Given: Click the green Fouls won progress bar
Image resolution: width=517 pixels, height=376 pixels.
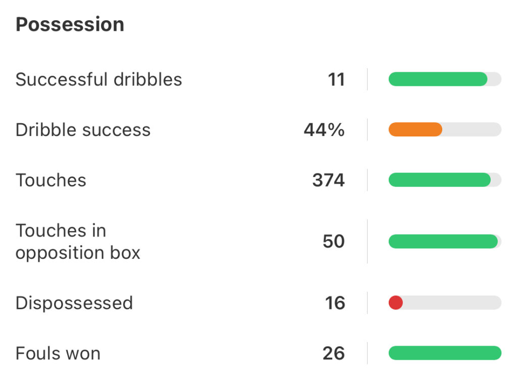Looking at the screenshot, I should [445, 353].
